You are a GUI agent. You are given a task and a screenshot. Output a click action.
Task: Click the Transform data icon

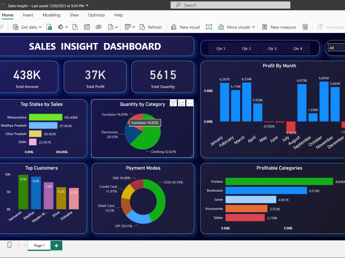[128, 27]
